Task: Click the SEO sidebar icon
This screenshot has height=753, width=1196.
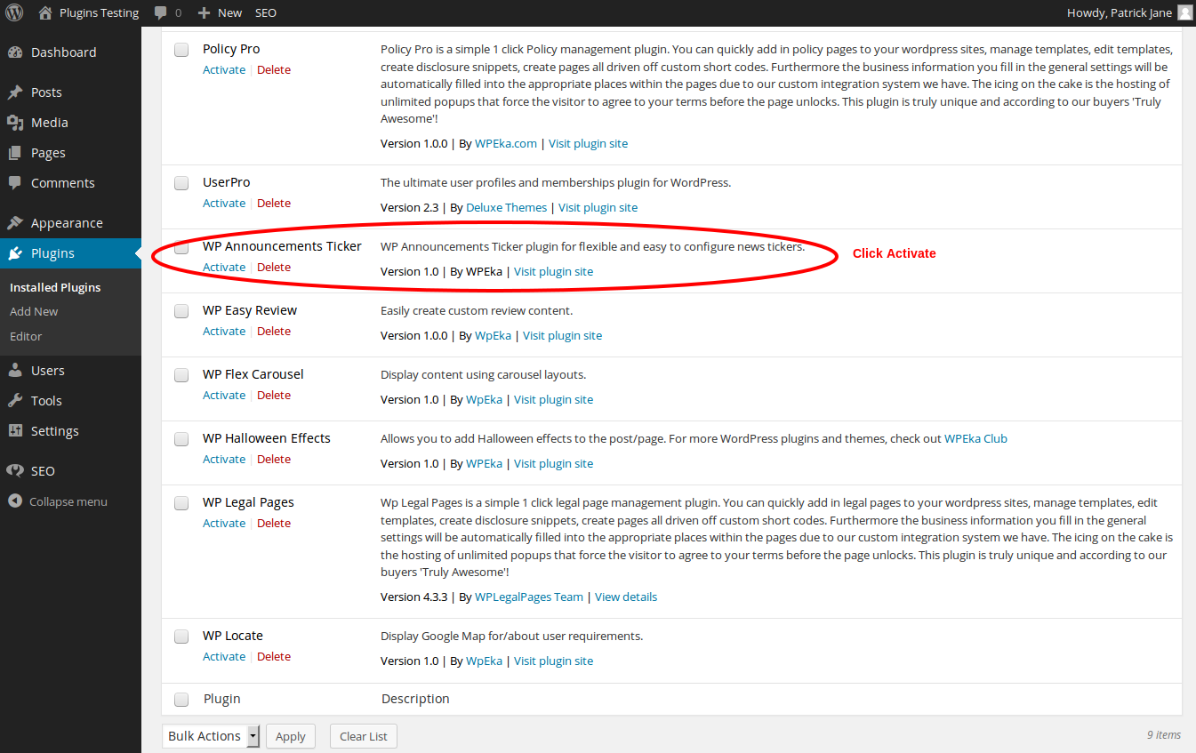Action: [x=15, y=471]
